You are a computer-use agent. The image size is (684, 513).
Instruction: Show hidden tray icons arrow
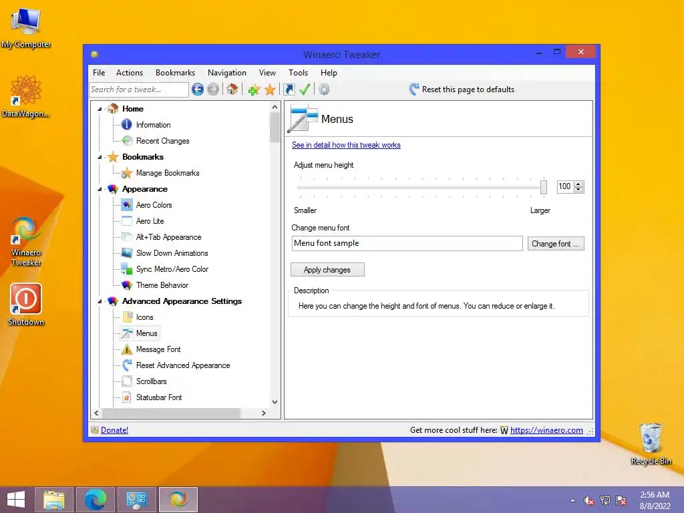572,500
